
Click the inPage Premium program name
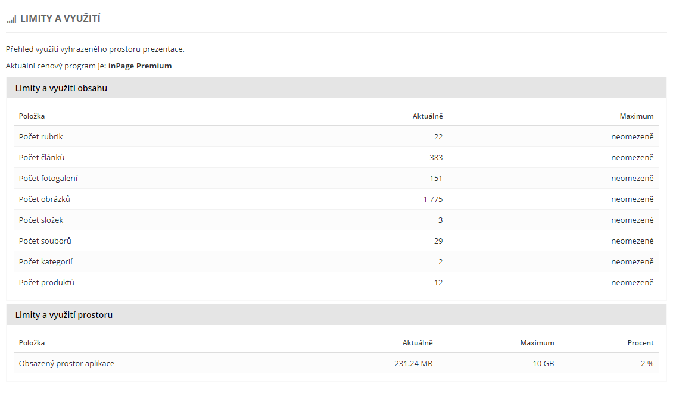[x=140, y=66]
